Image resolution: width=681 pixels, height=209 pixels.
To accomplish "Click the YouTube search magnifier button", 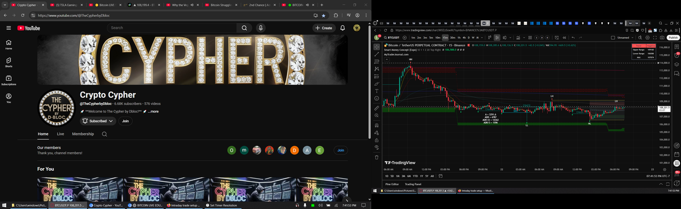I will (x=244, y=28).
